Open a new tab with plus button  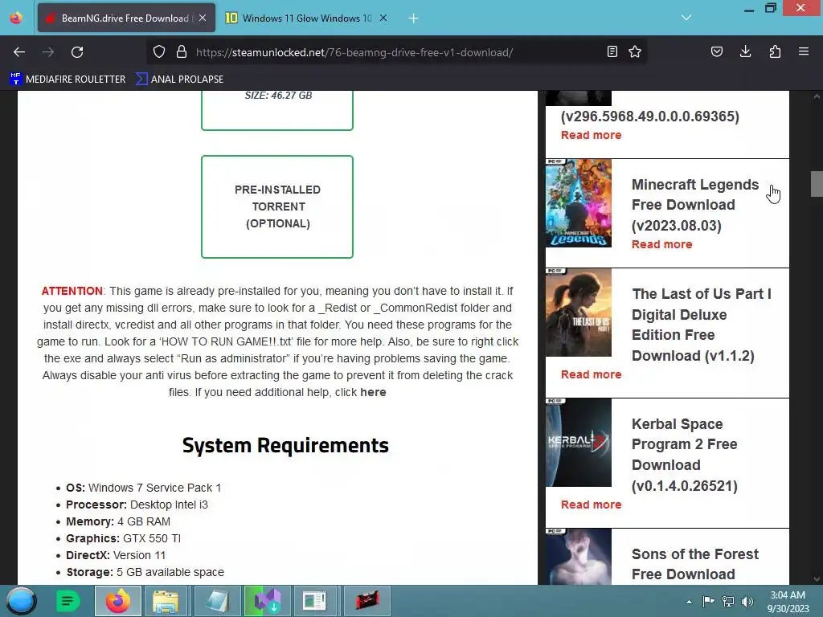(414, 18)
